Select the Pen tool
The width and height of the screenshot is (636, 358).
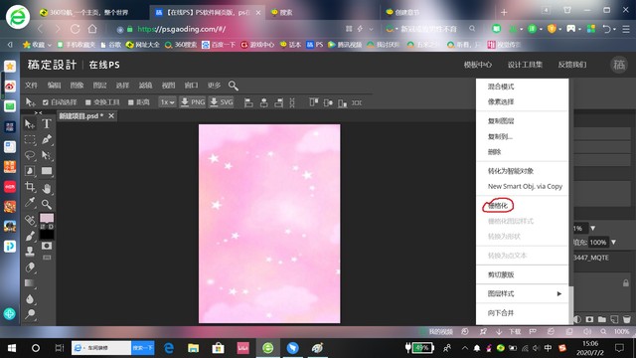(x=47, y=139)
